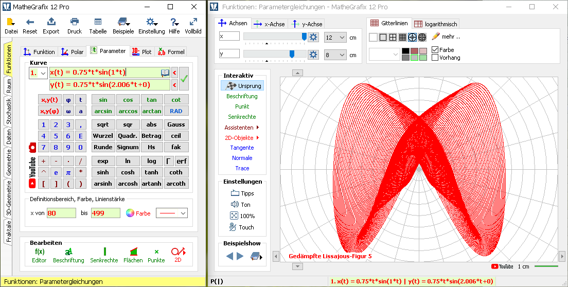
Task: Open the Datei file menu icon
Action: click(10, 22)
